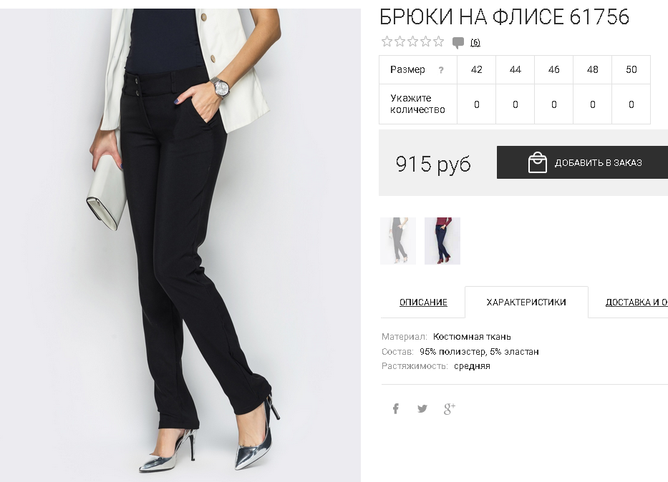Click the Google Plus share icon

pos(450,409)
